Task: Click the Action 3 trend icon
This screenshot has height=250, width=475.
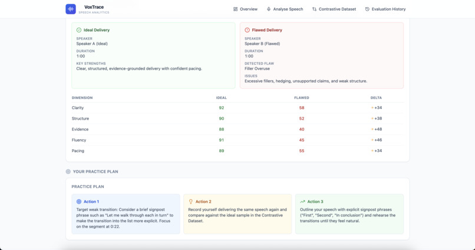Action: (302, 202)
